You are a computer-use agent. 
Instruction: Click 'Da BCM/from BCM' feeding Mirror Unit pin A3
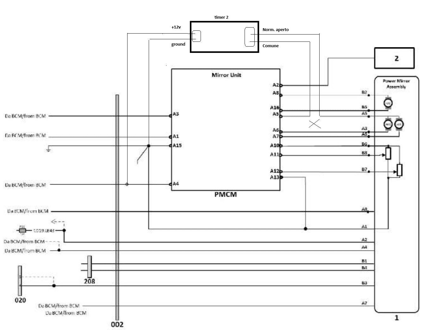[x=25, y=116]
